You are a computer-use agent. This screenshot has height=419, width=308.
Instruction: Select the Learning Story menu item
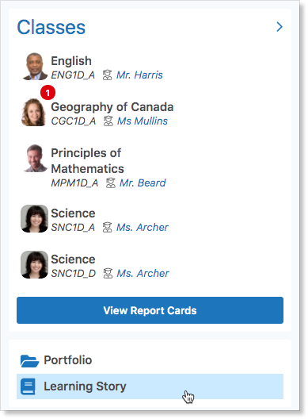pyautogui.click(x=150, y=386)
